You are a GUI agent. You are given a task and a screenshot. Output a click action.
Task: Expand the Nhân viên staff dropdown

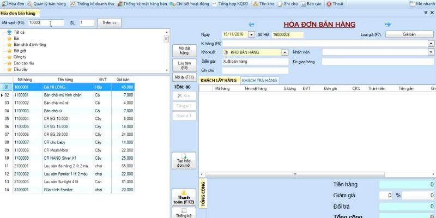431,52
